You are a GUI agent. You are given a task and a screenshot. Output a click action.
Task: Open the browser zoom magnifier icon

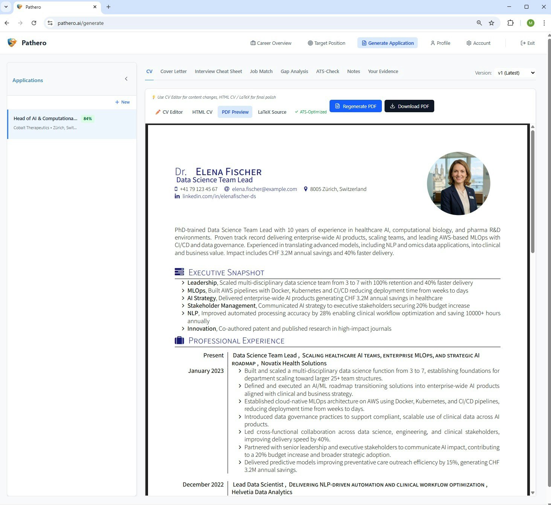click(x=479, y=23)
